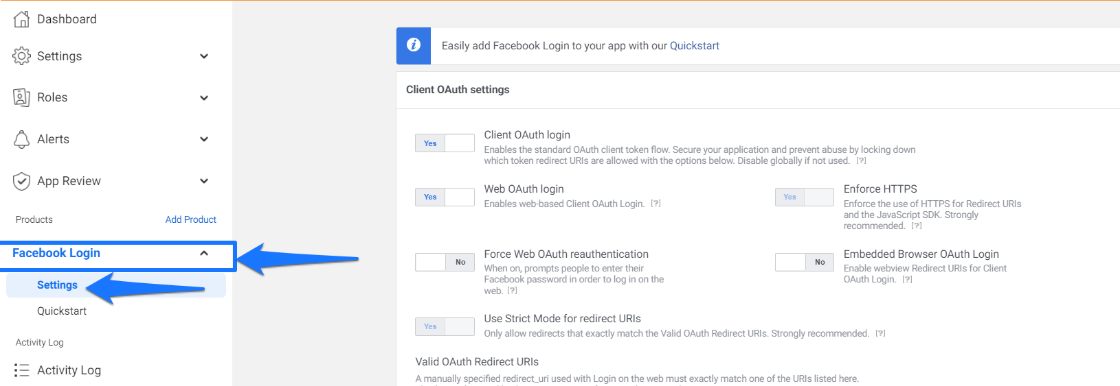
Task: Open help tooltip for Force Web OAuth reauthentication
Action: [x=512, y=291]
